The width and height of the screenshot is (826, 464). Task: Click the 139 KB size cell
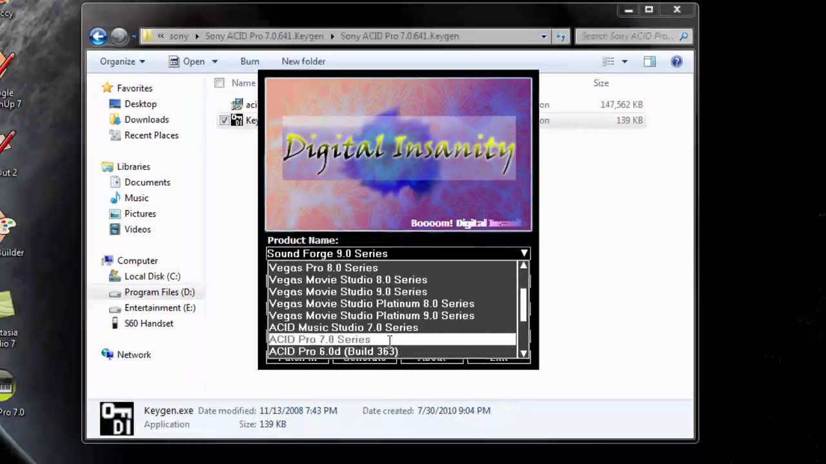(629, 120)
